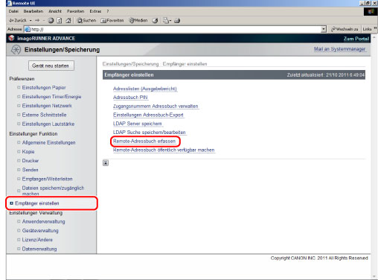Go to browser Home icon
This screenshot has height=280, width=378.
pos(68,21)
